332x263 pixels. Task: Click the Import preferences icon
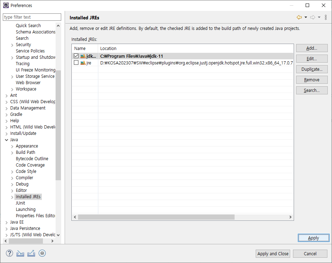click(20, 253)
